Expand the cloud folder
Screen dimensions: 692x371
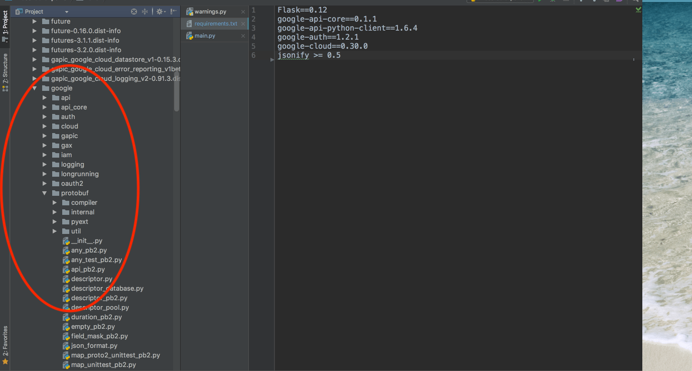click(x=45, y=127)
